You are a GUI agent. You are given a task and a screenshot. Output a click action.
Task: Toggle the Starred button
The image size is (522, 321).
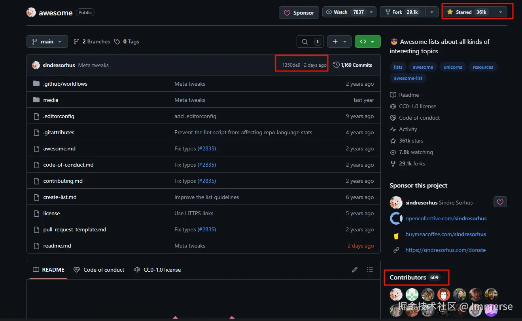coord(468,12)
